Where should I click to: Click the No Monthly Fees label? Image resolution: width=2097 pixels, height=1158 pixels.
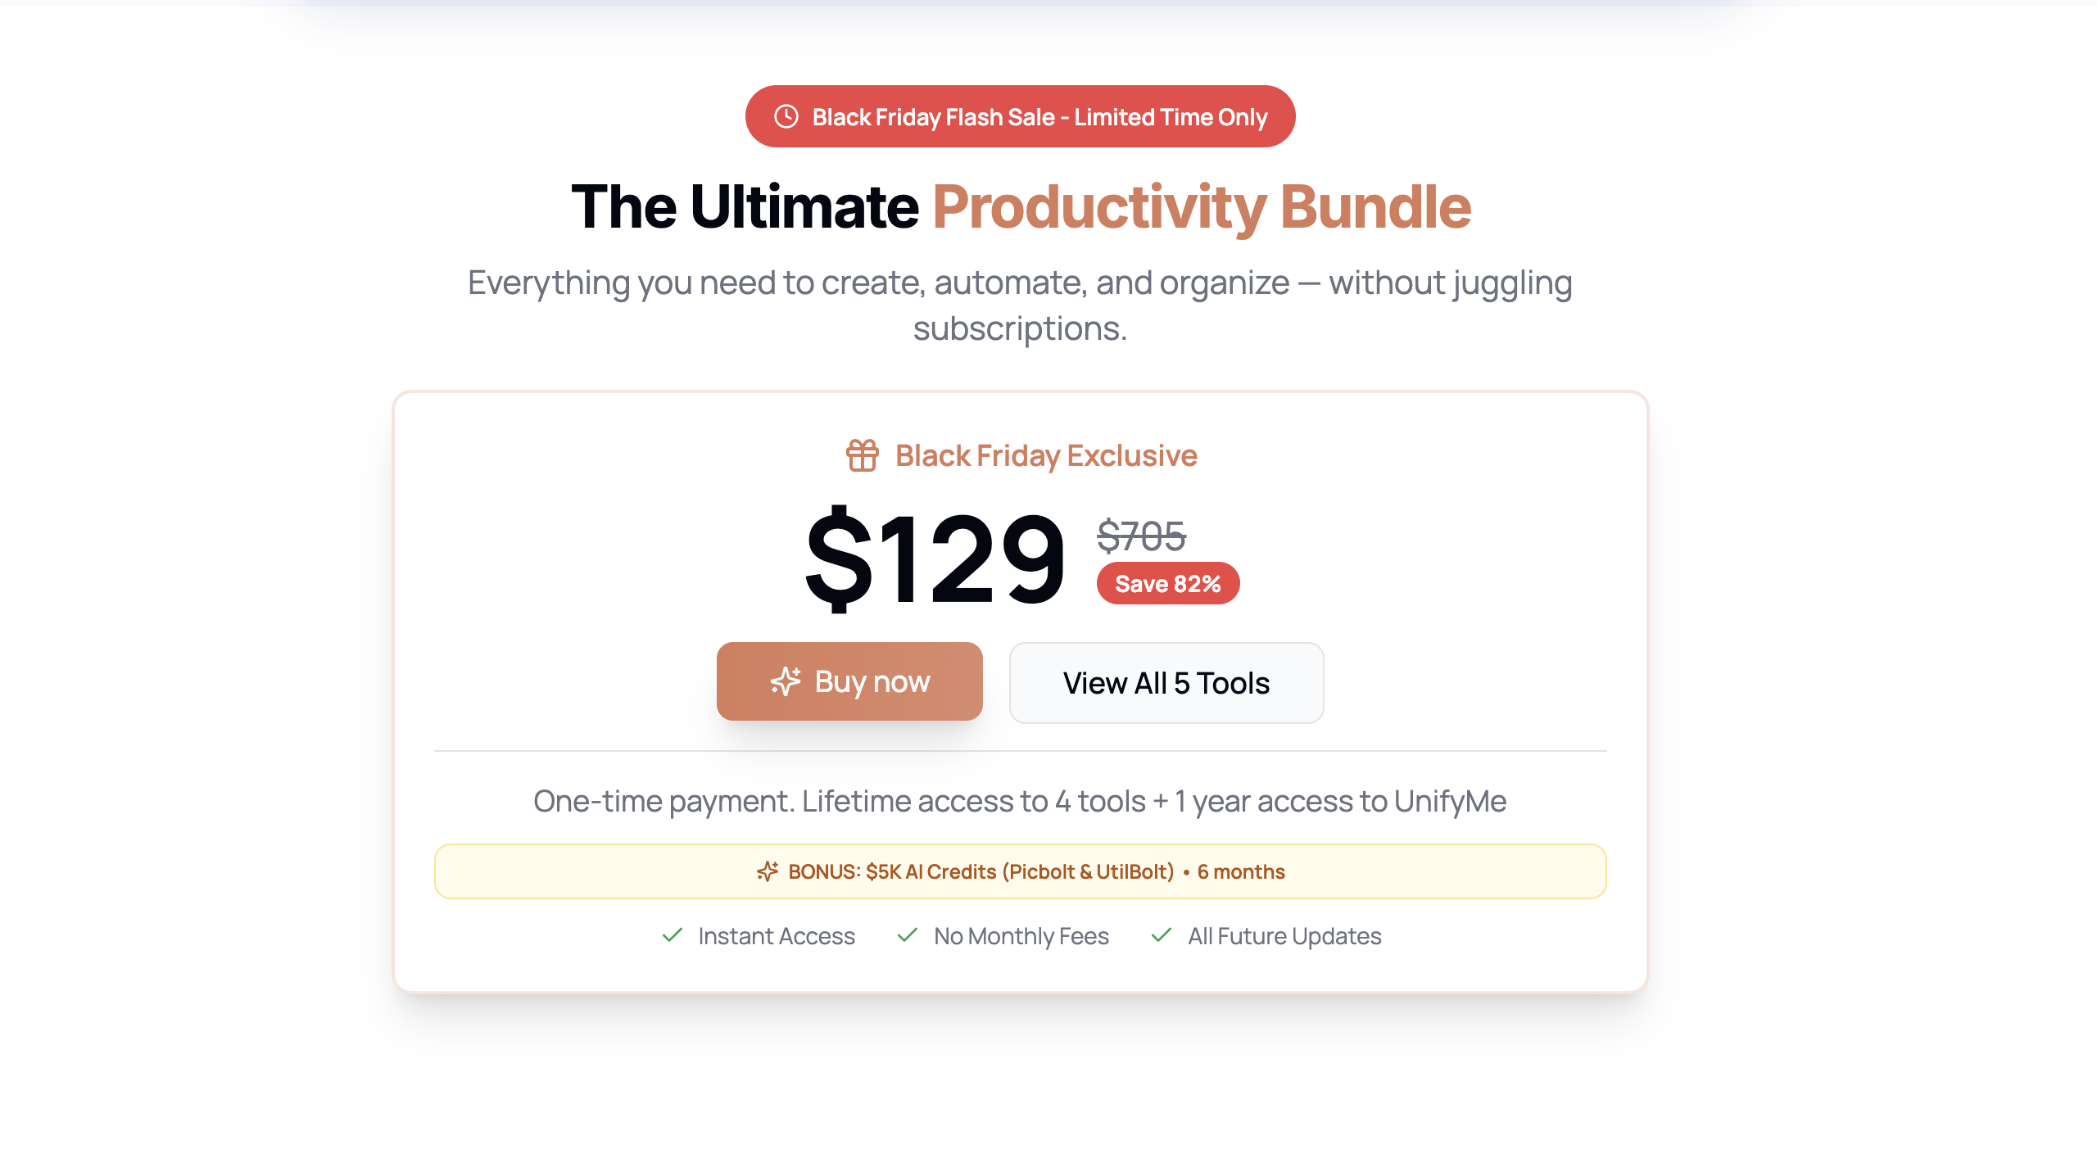(x=1021, y=936)
